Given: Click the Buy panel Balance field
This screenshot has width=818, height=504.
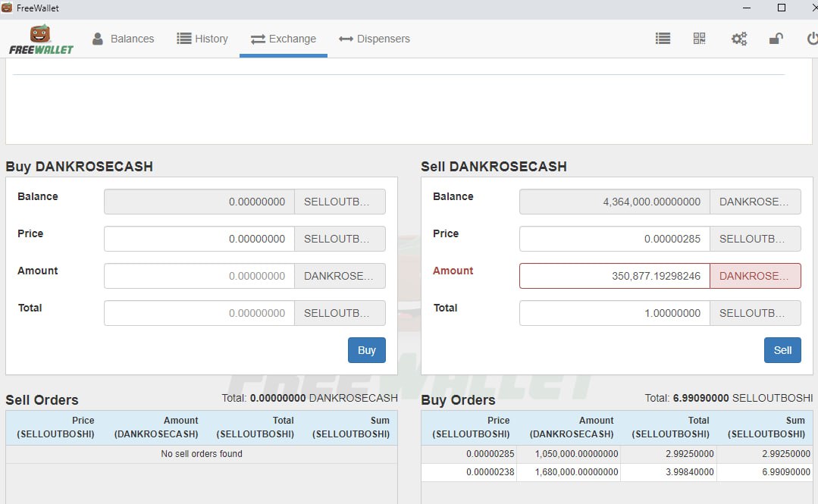Looking at the screenshot, I should tap(199, 202).
